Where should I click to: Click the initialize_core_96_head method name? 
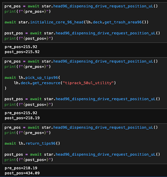(x=57, y=22)
